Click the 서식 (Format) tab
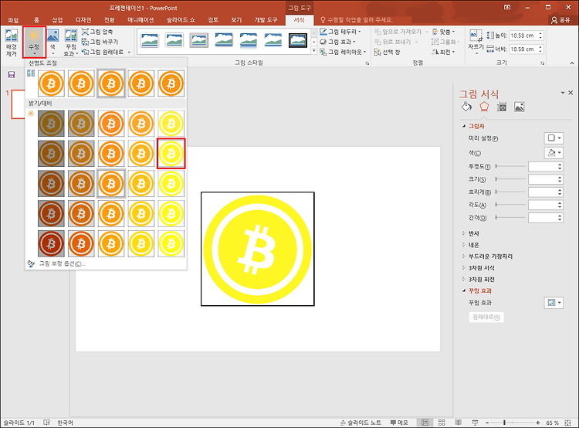Screen dimensions: 579x428 pyautogui.click(x=299, y=20)
